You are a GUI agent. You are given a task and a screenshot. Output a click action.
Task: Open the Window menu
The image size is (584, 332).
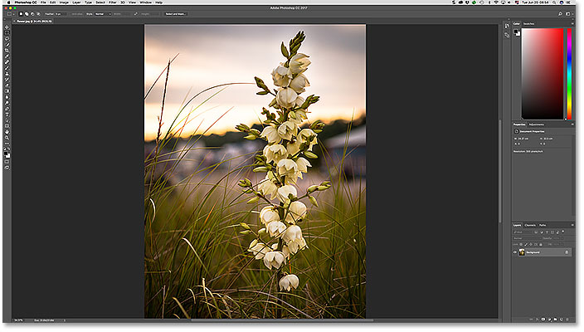pyautogui.click(x=146, y=2)
